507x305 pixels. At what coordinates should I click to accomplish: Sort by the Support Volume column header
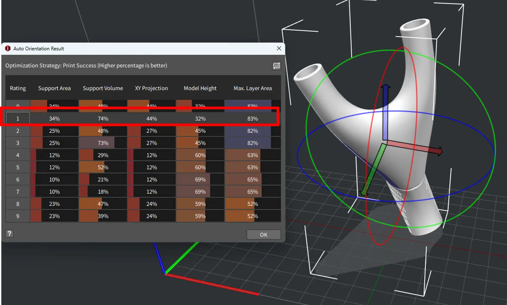103,88
